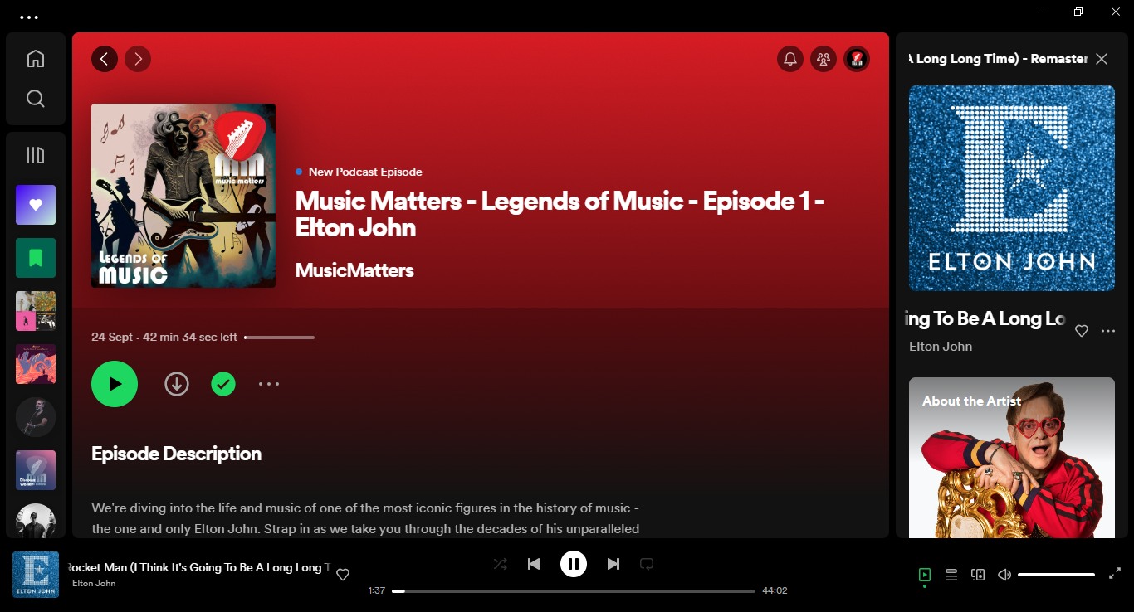The image size is (1134, 612).
Task: Toggle shuffle playback
Action: click(501, 564)
